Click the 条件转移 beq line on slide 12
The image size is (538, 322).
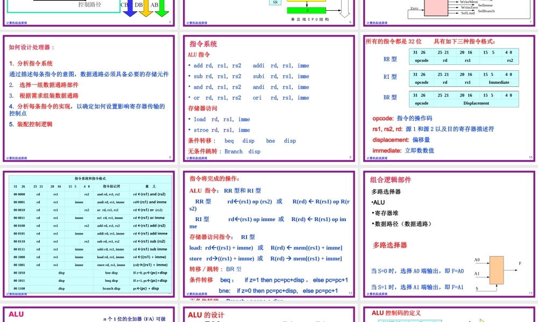tap(268, 280)
